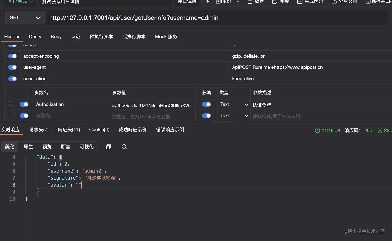Open the 预执行脚本 tab

[x=101, y=37]
